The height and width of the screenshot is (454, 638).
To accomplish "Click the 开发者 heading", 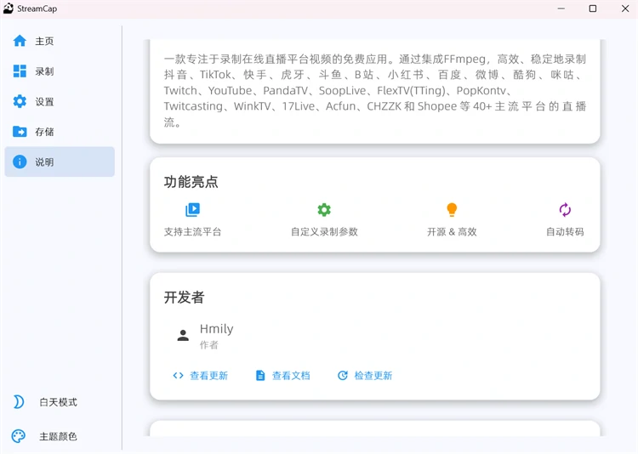I will pos(185,298).
